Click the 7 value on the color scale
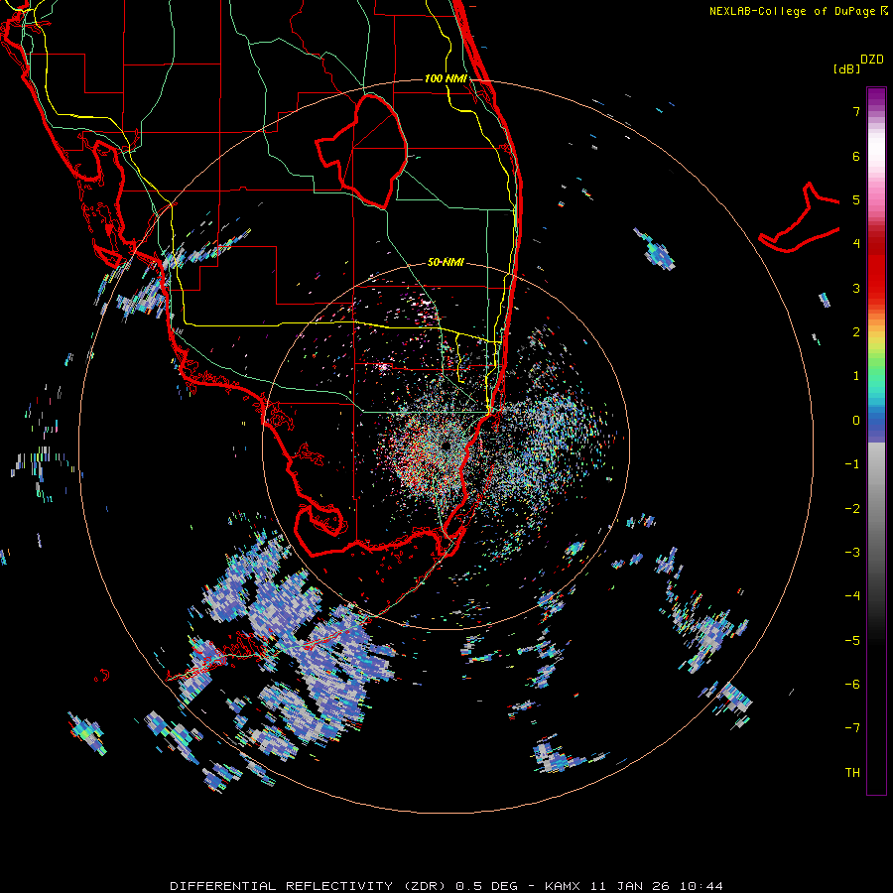This screenshot has height=893, width=893. (x=856, y=111)
